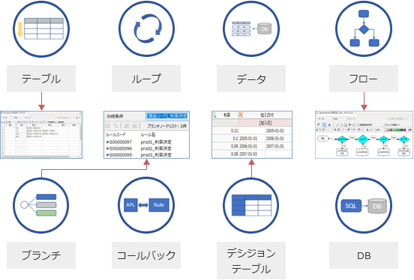Click the green icon left of 利率 header
This screenshot has width=414, height=280.
tap(214, 115)
